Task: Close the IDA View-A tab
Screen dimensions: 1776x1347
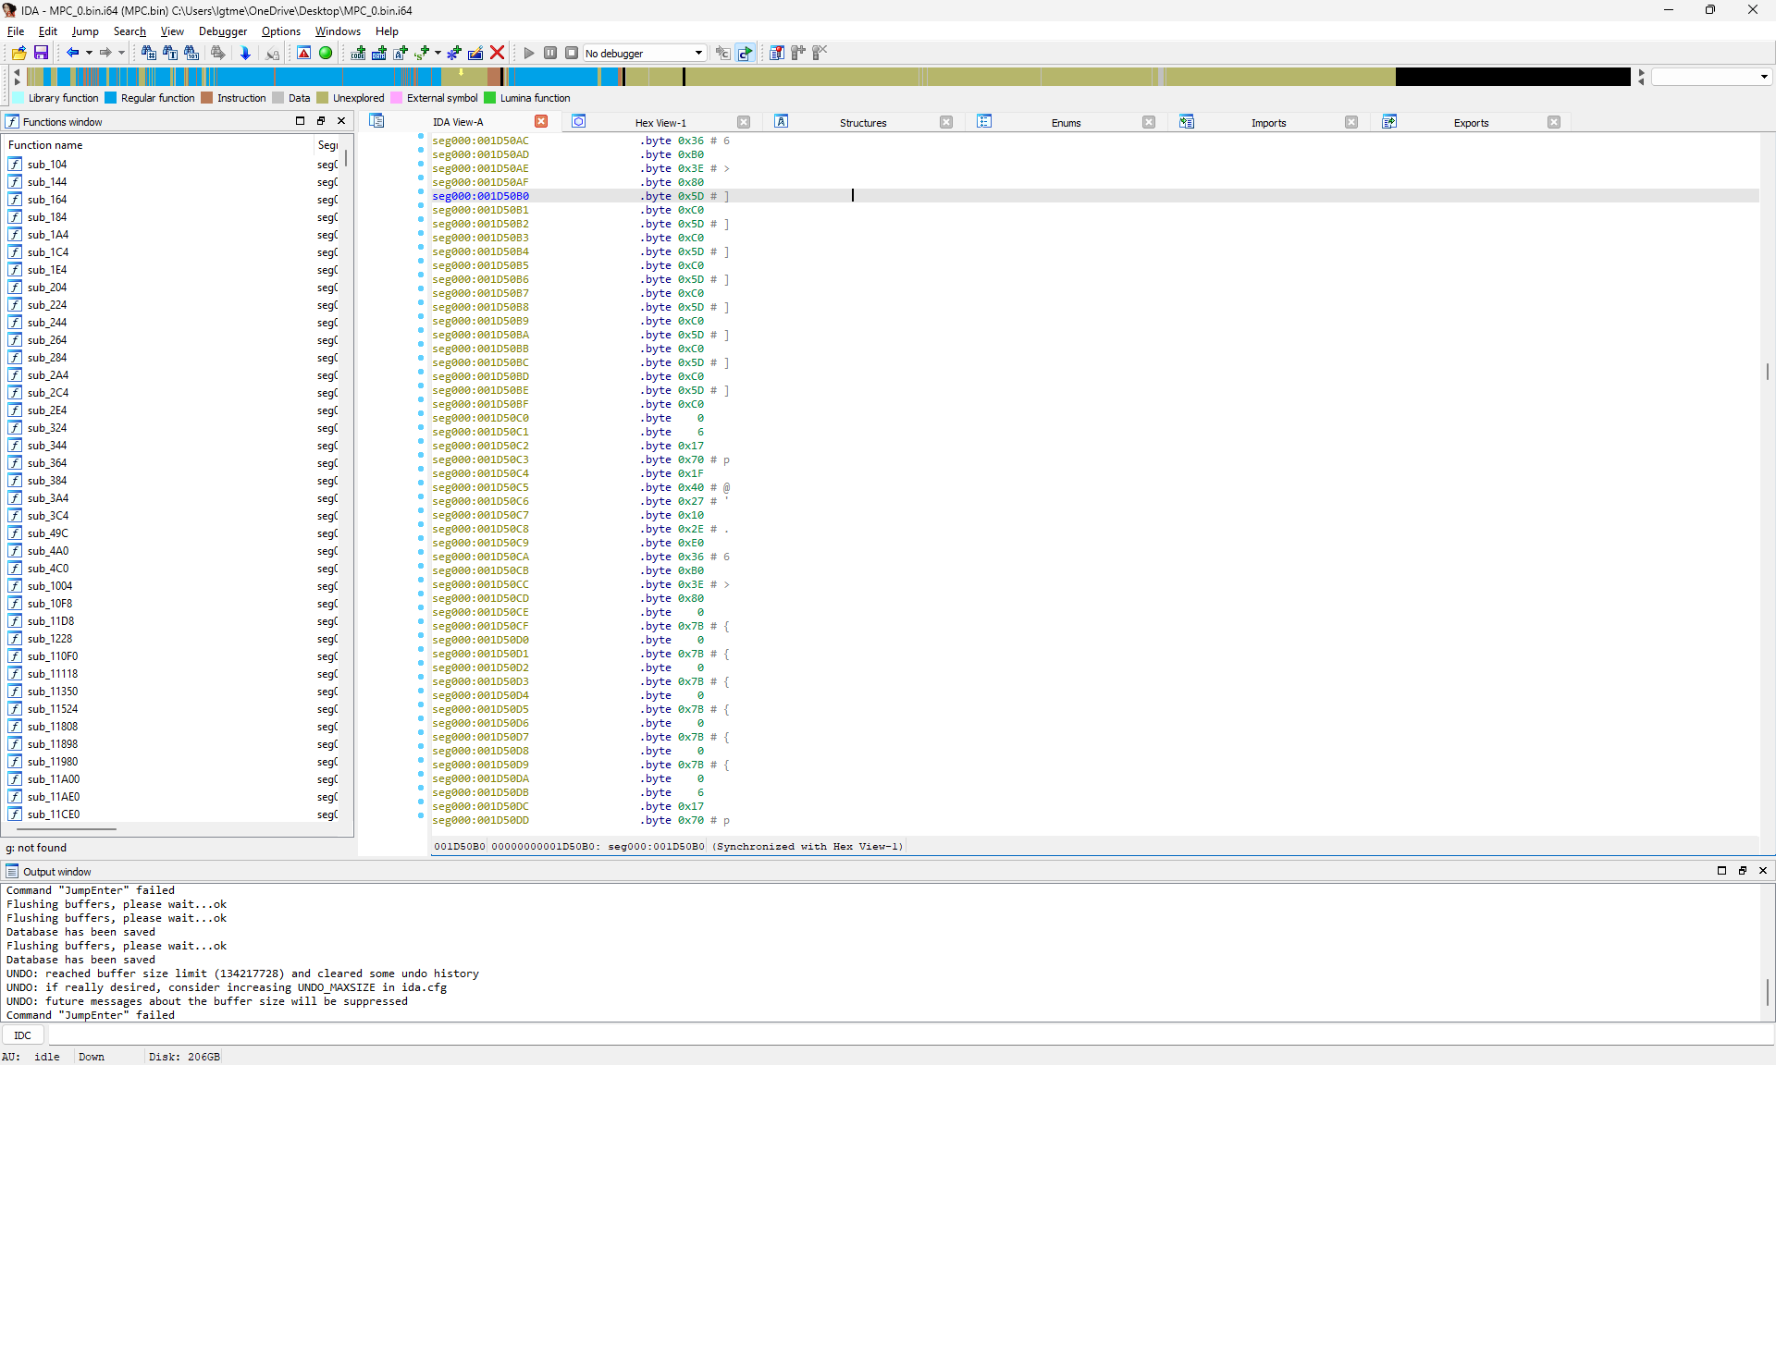Action: coord(541,121)
